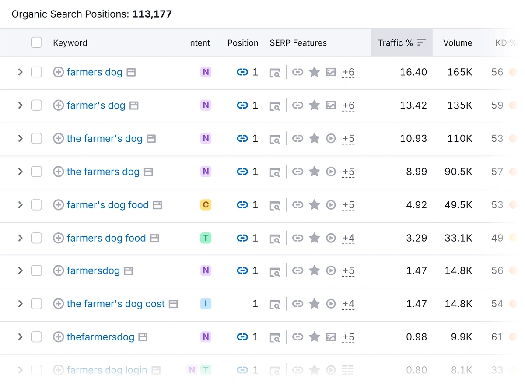Open the 'thefarmersdog' keyword link
This screenshot has height=386, width=525.
(x=101, y=337)
